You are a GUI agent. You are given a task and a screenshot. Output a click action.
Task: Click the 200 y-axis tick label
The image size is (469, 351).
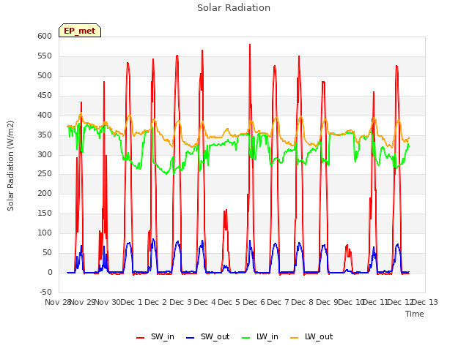45,193
